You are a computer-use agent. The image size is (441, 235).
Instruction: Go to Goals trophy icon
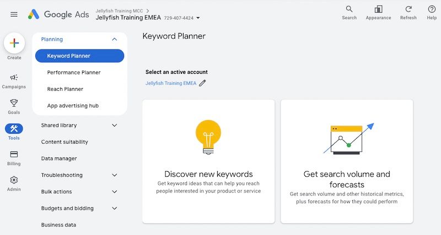(14, 103)
